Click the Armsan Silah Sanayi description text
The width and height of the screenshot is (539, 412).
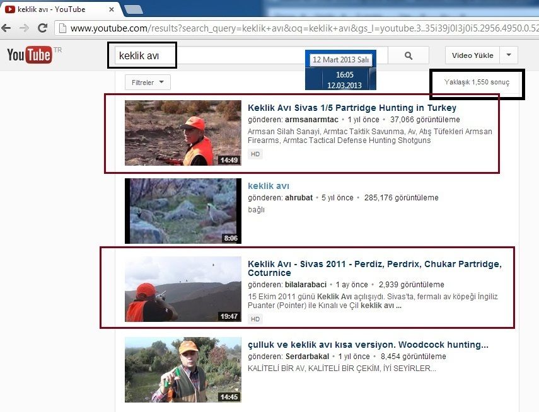[x=370, y=135]
